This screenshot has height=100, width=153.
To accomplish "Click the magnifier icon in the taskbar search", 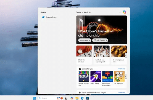I will pos(39,98).
